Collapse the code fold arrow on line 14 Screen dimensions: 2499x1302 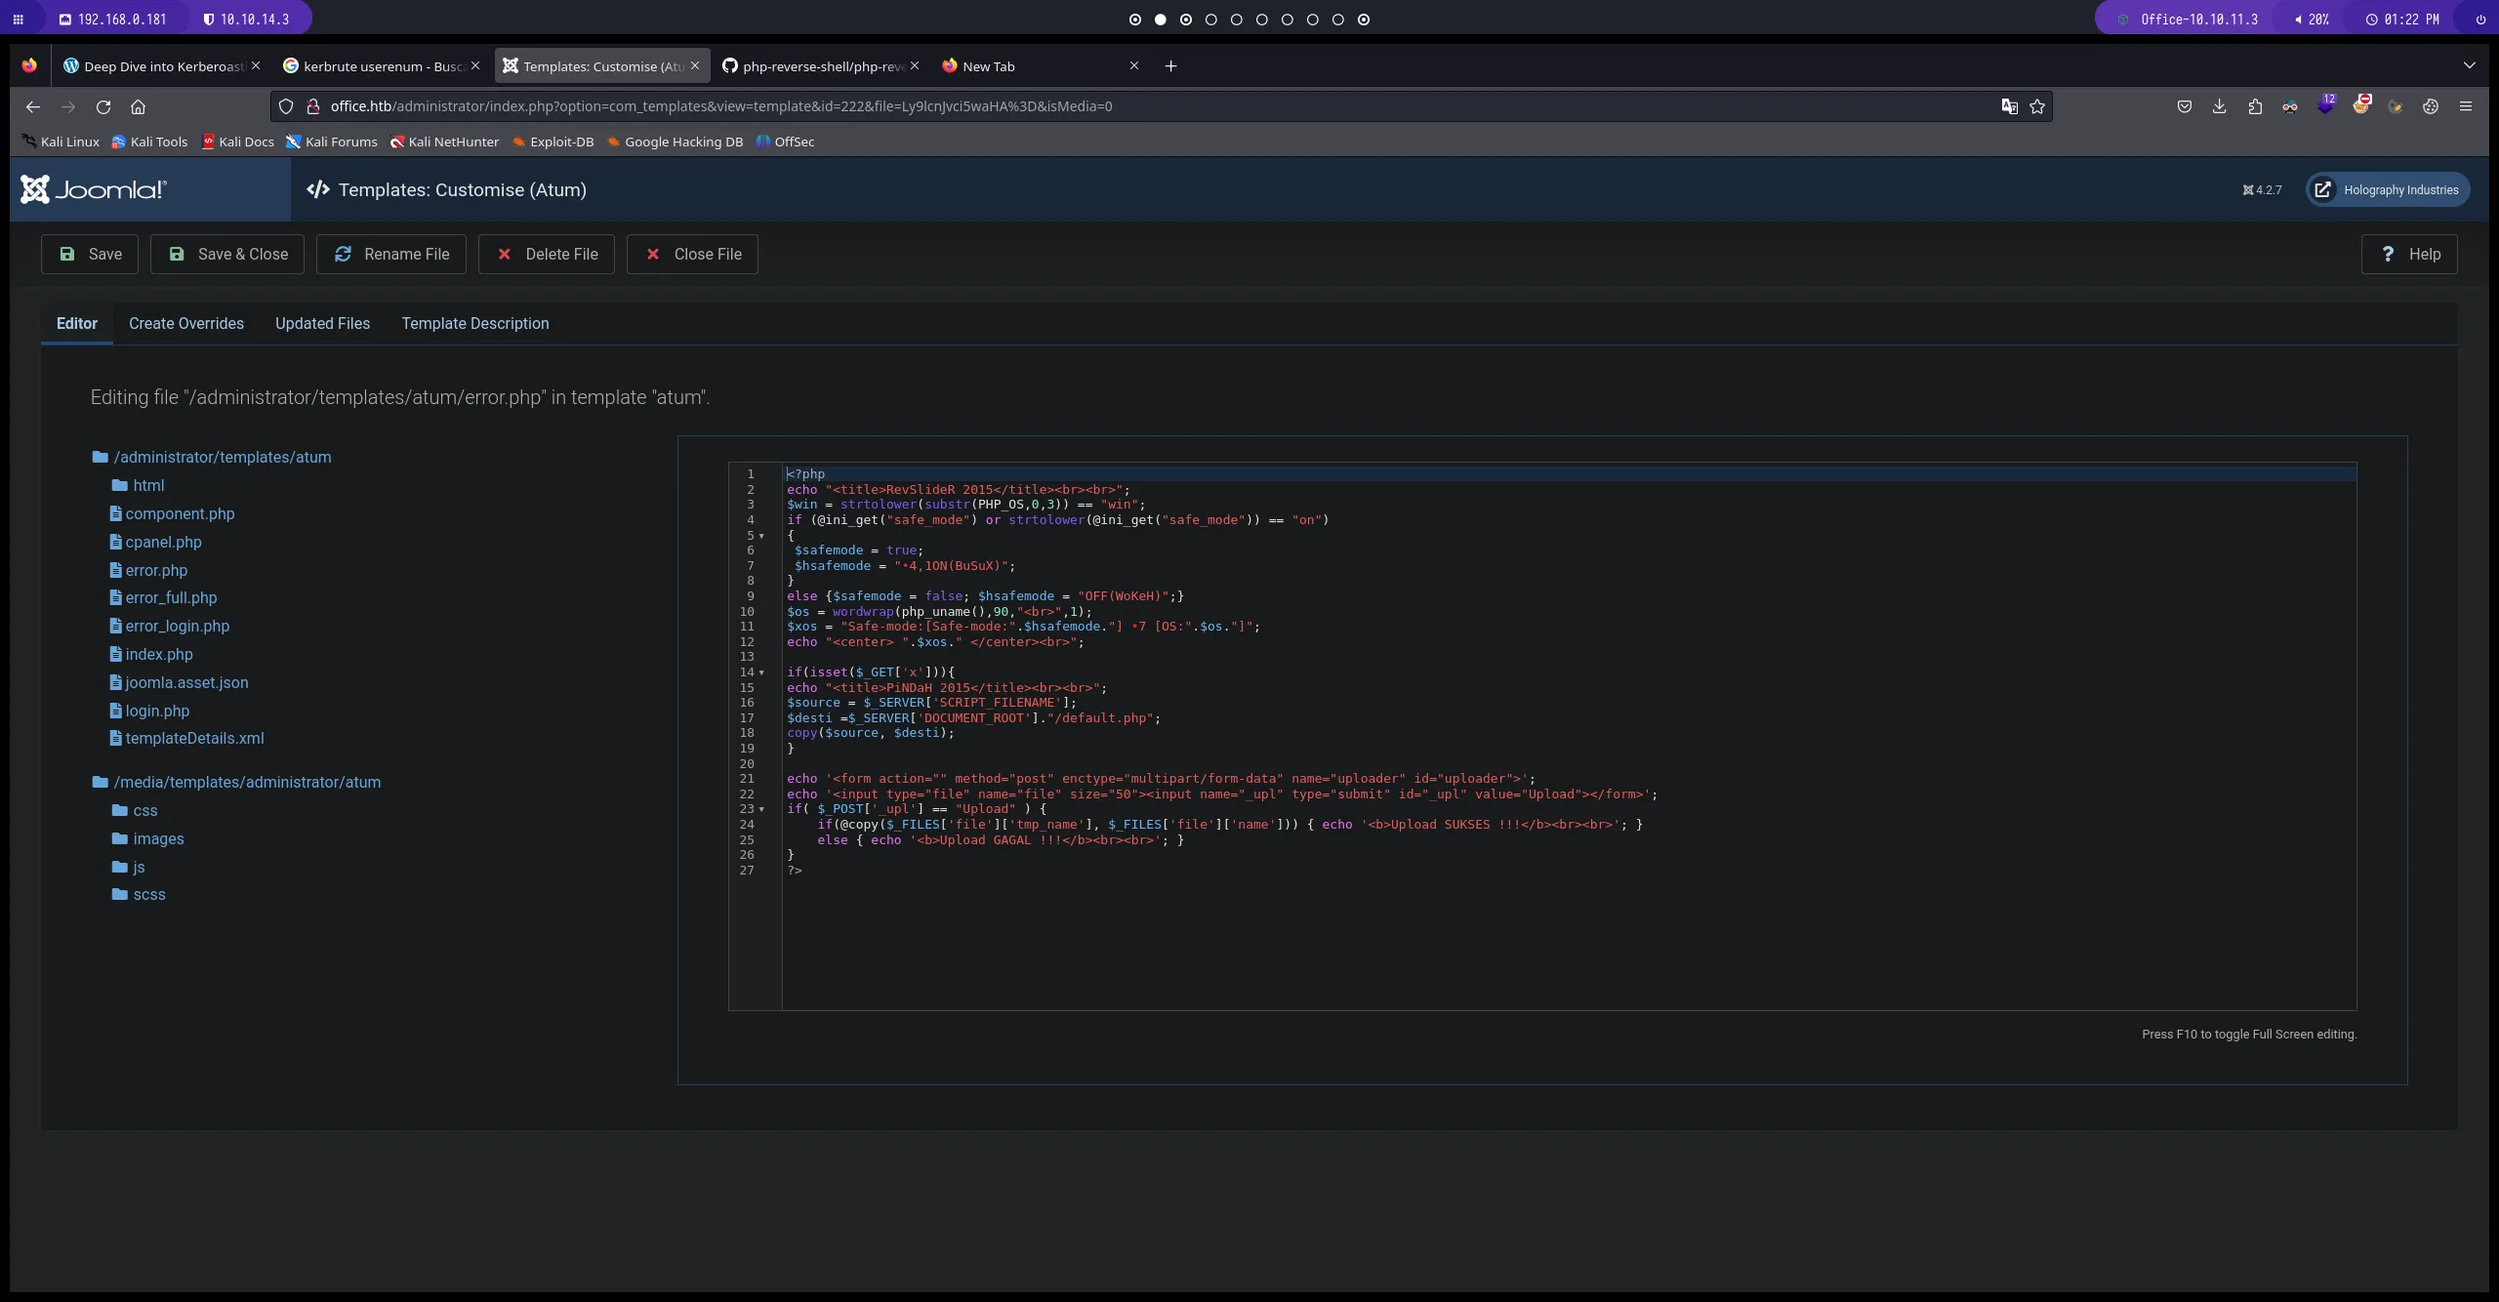[762, 672]
